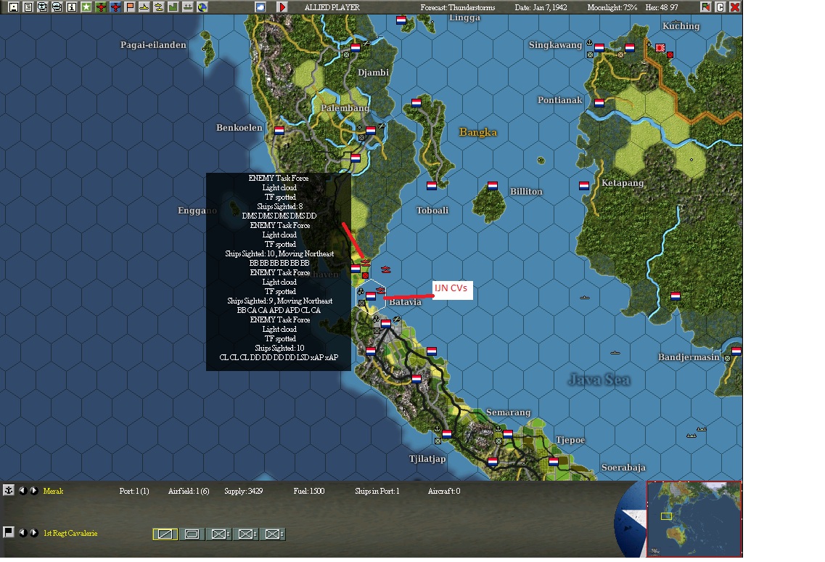Click the Dutch flag at Ketapang
The image size is (825, 562).
(584, 185)
